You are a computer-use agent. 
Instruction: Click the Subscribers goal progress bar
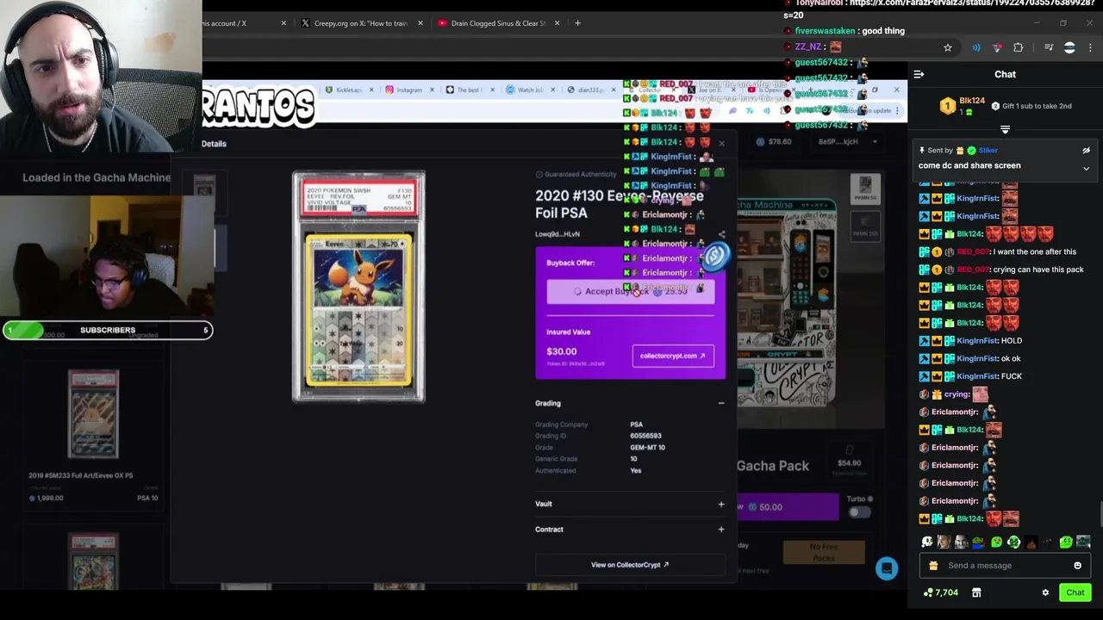click(108, 330)
